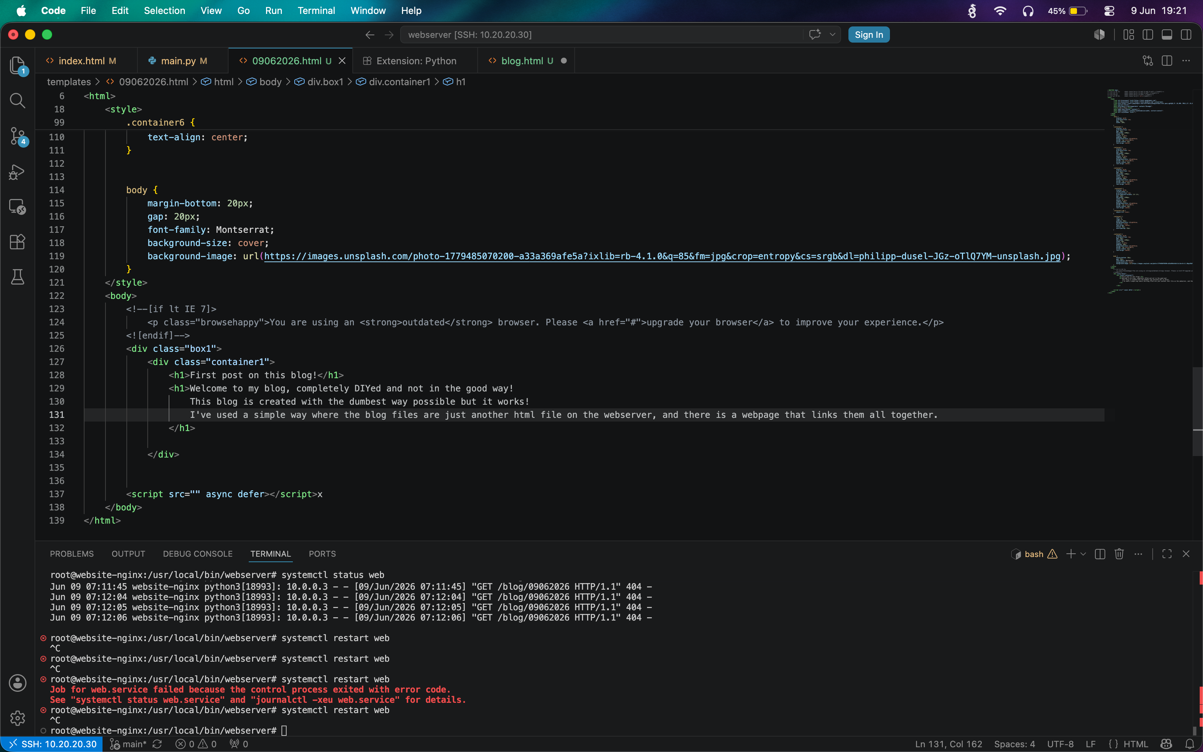Click forwarded ports indicator in status bar

[x=239, y=744]
